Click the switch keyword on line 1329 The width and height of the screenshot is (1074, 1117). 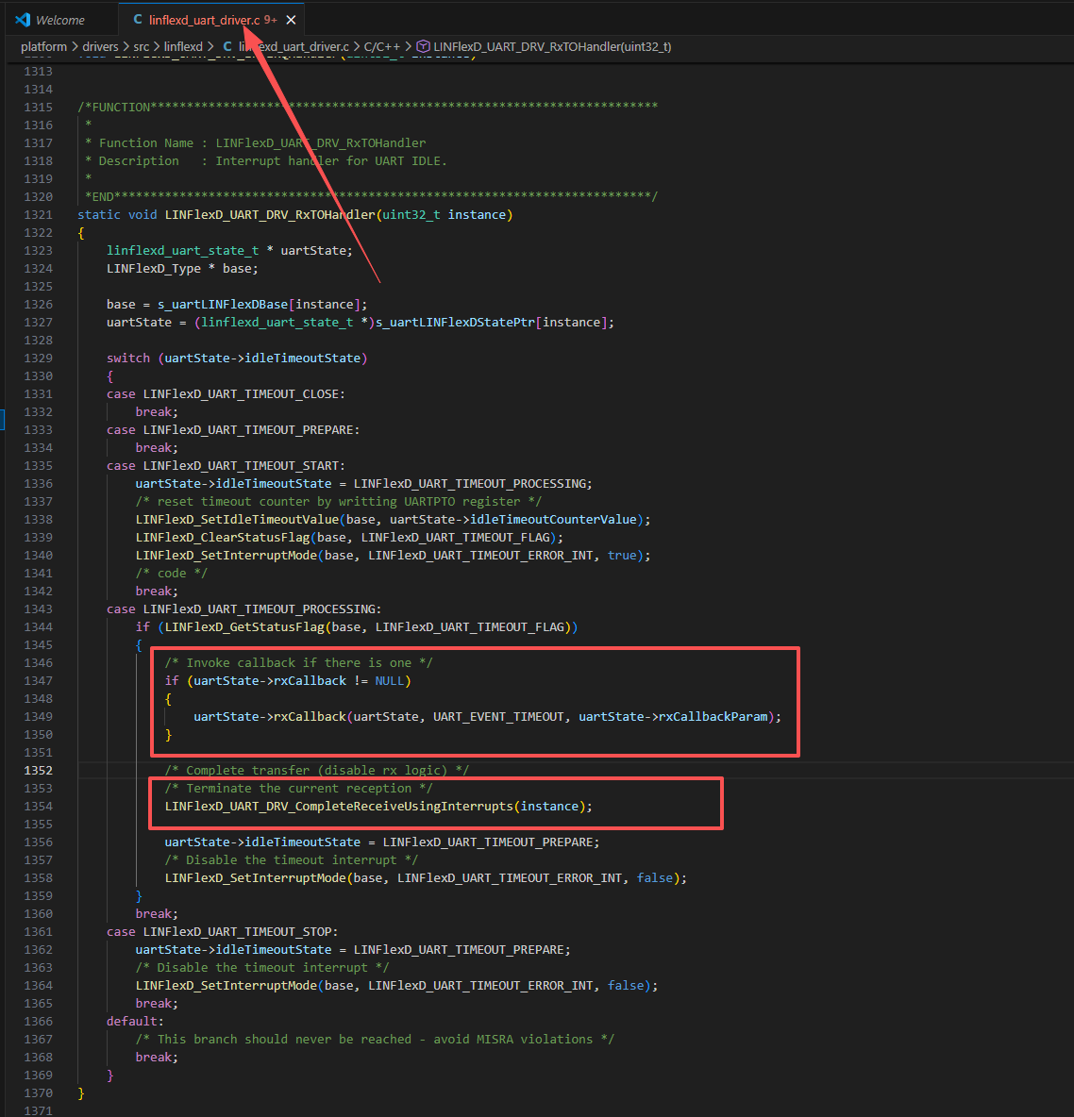(x=127, y=358)
